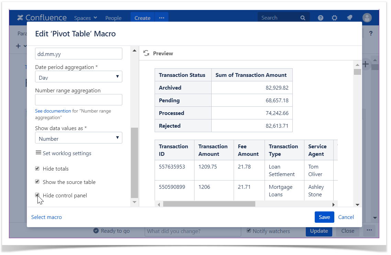391x255 pixels.
Task: Click the Number range aggregation input field
Action: 78,100
